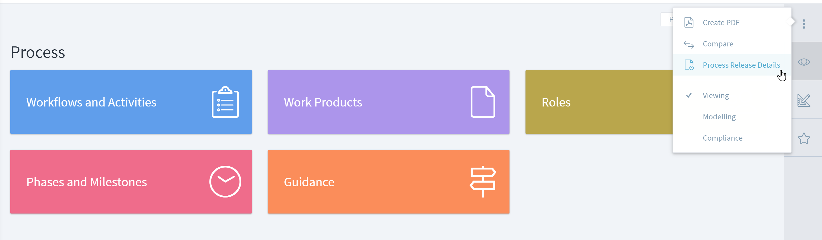Open the modelling pencil-ruler sidebar icon

(804, 100)
